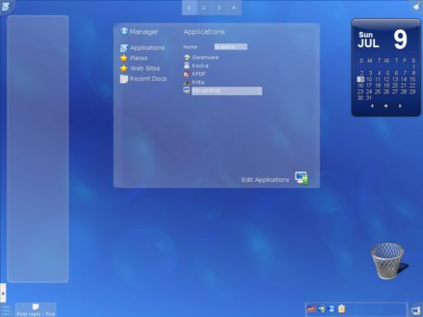Switch to virtual desktop 3 in the pager

coord(219,7)
